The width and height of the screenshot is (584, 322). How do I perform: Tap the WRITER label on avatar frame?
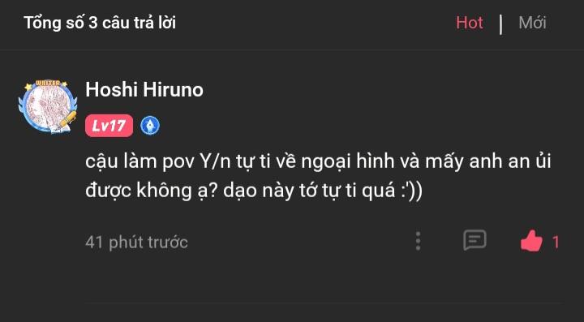pos(48,83)
